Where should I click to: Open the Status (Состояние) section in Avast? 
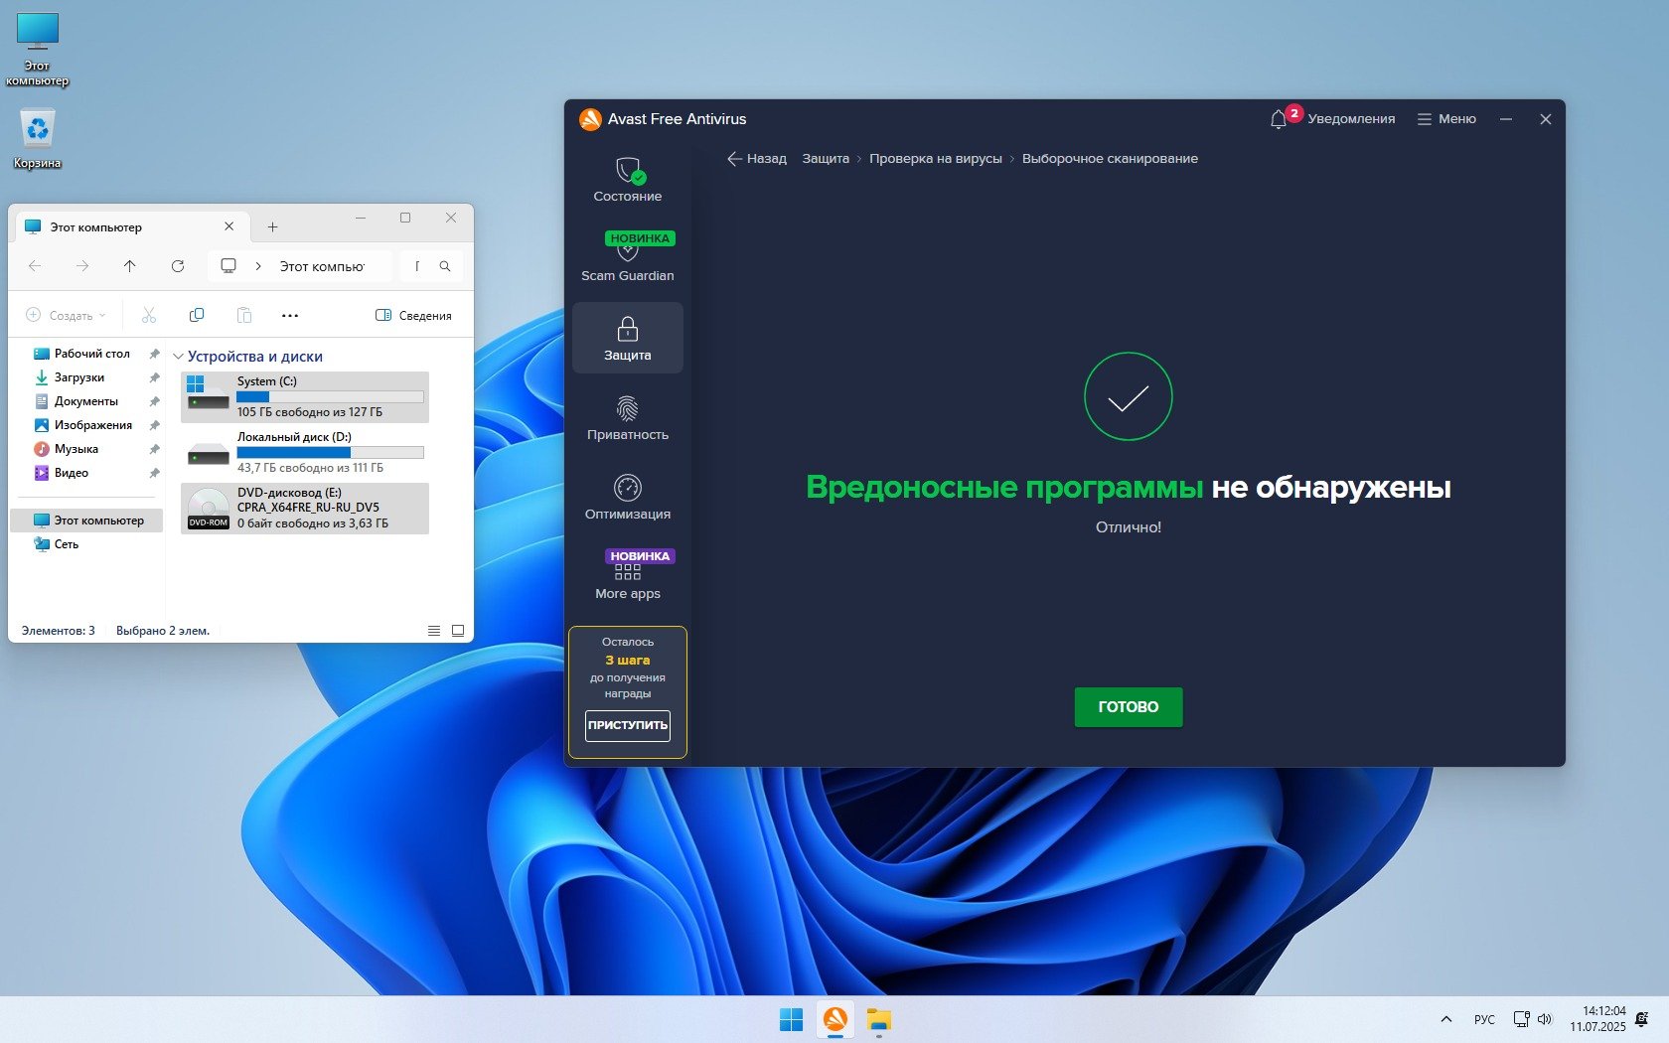click(x=628, y=180)
